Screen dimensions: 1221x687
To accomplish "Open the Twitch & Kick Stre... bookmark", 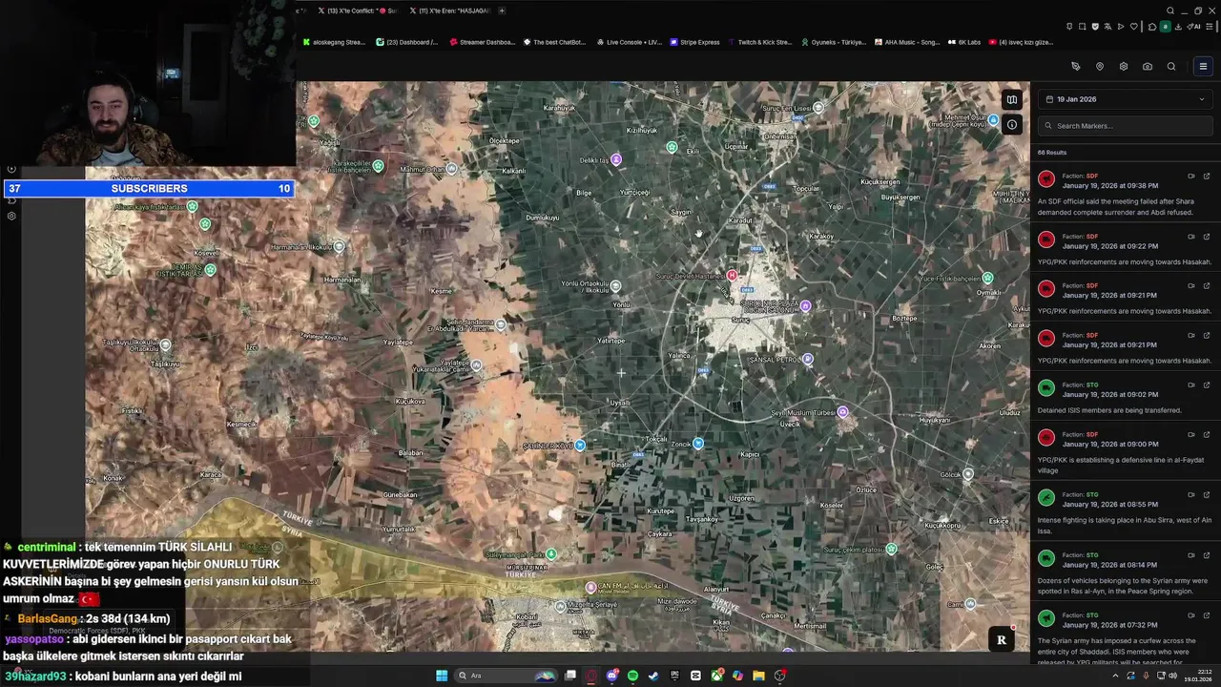I will [759, 42].
